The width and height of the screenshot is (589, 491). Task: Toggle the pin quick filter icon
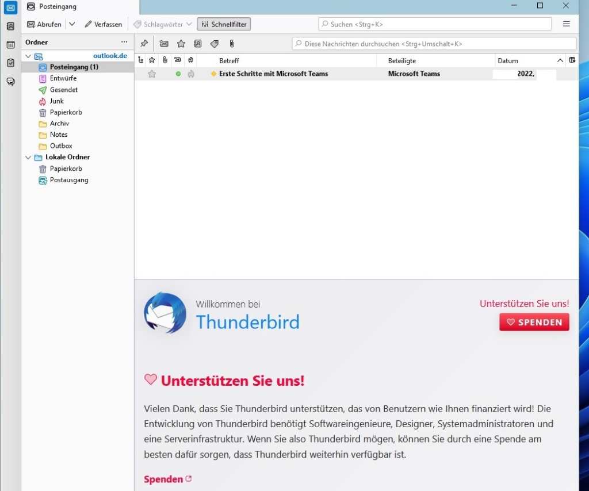pyautogui.click(x=144, y=44)
